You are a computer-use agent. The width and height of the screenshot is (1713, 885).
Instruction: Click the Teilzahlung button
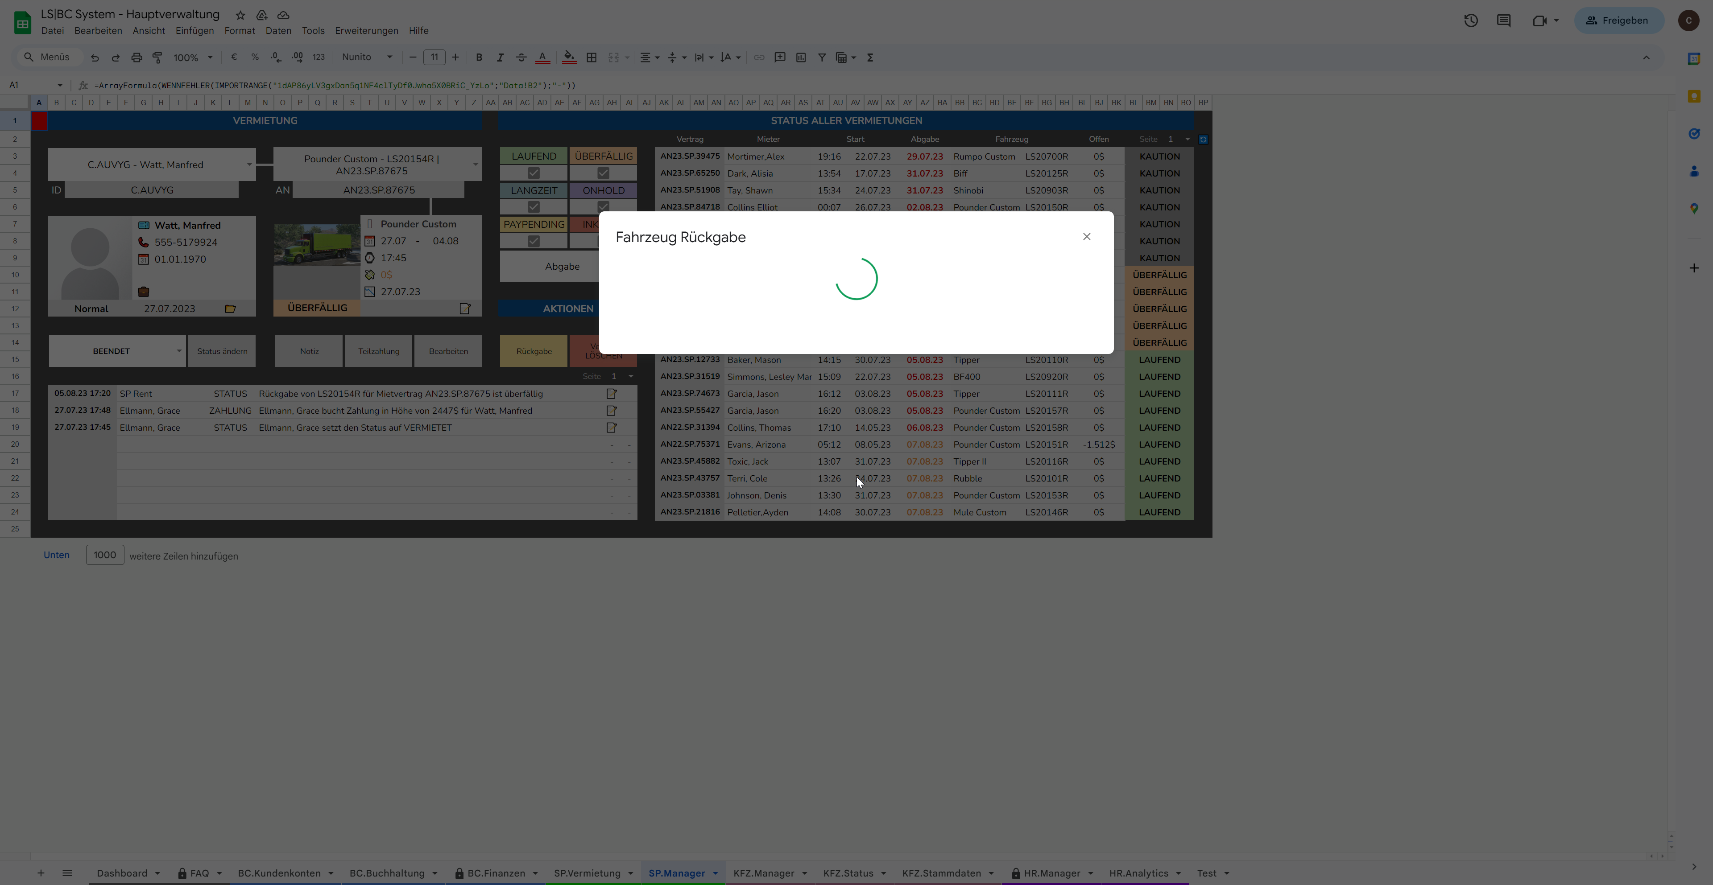(379, 351)
